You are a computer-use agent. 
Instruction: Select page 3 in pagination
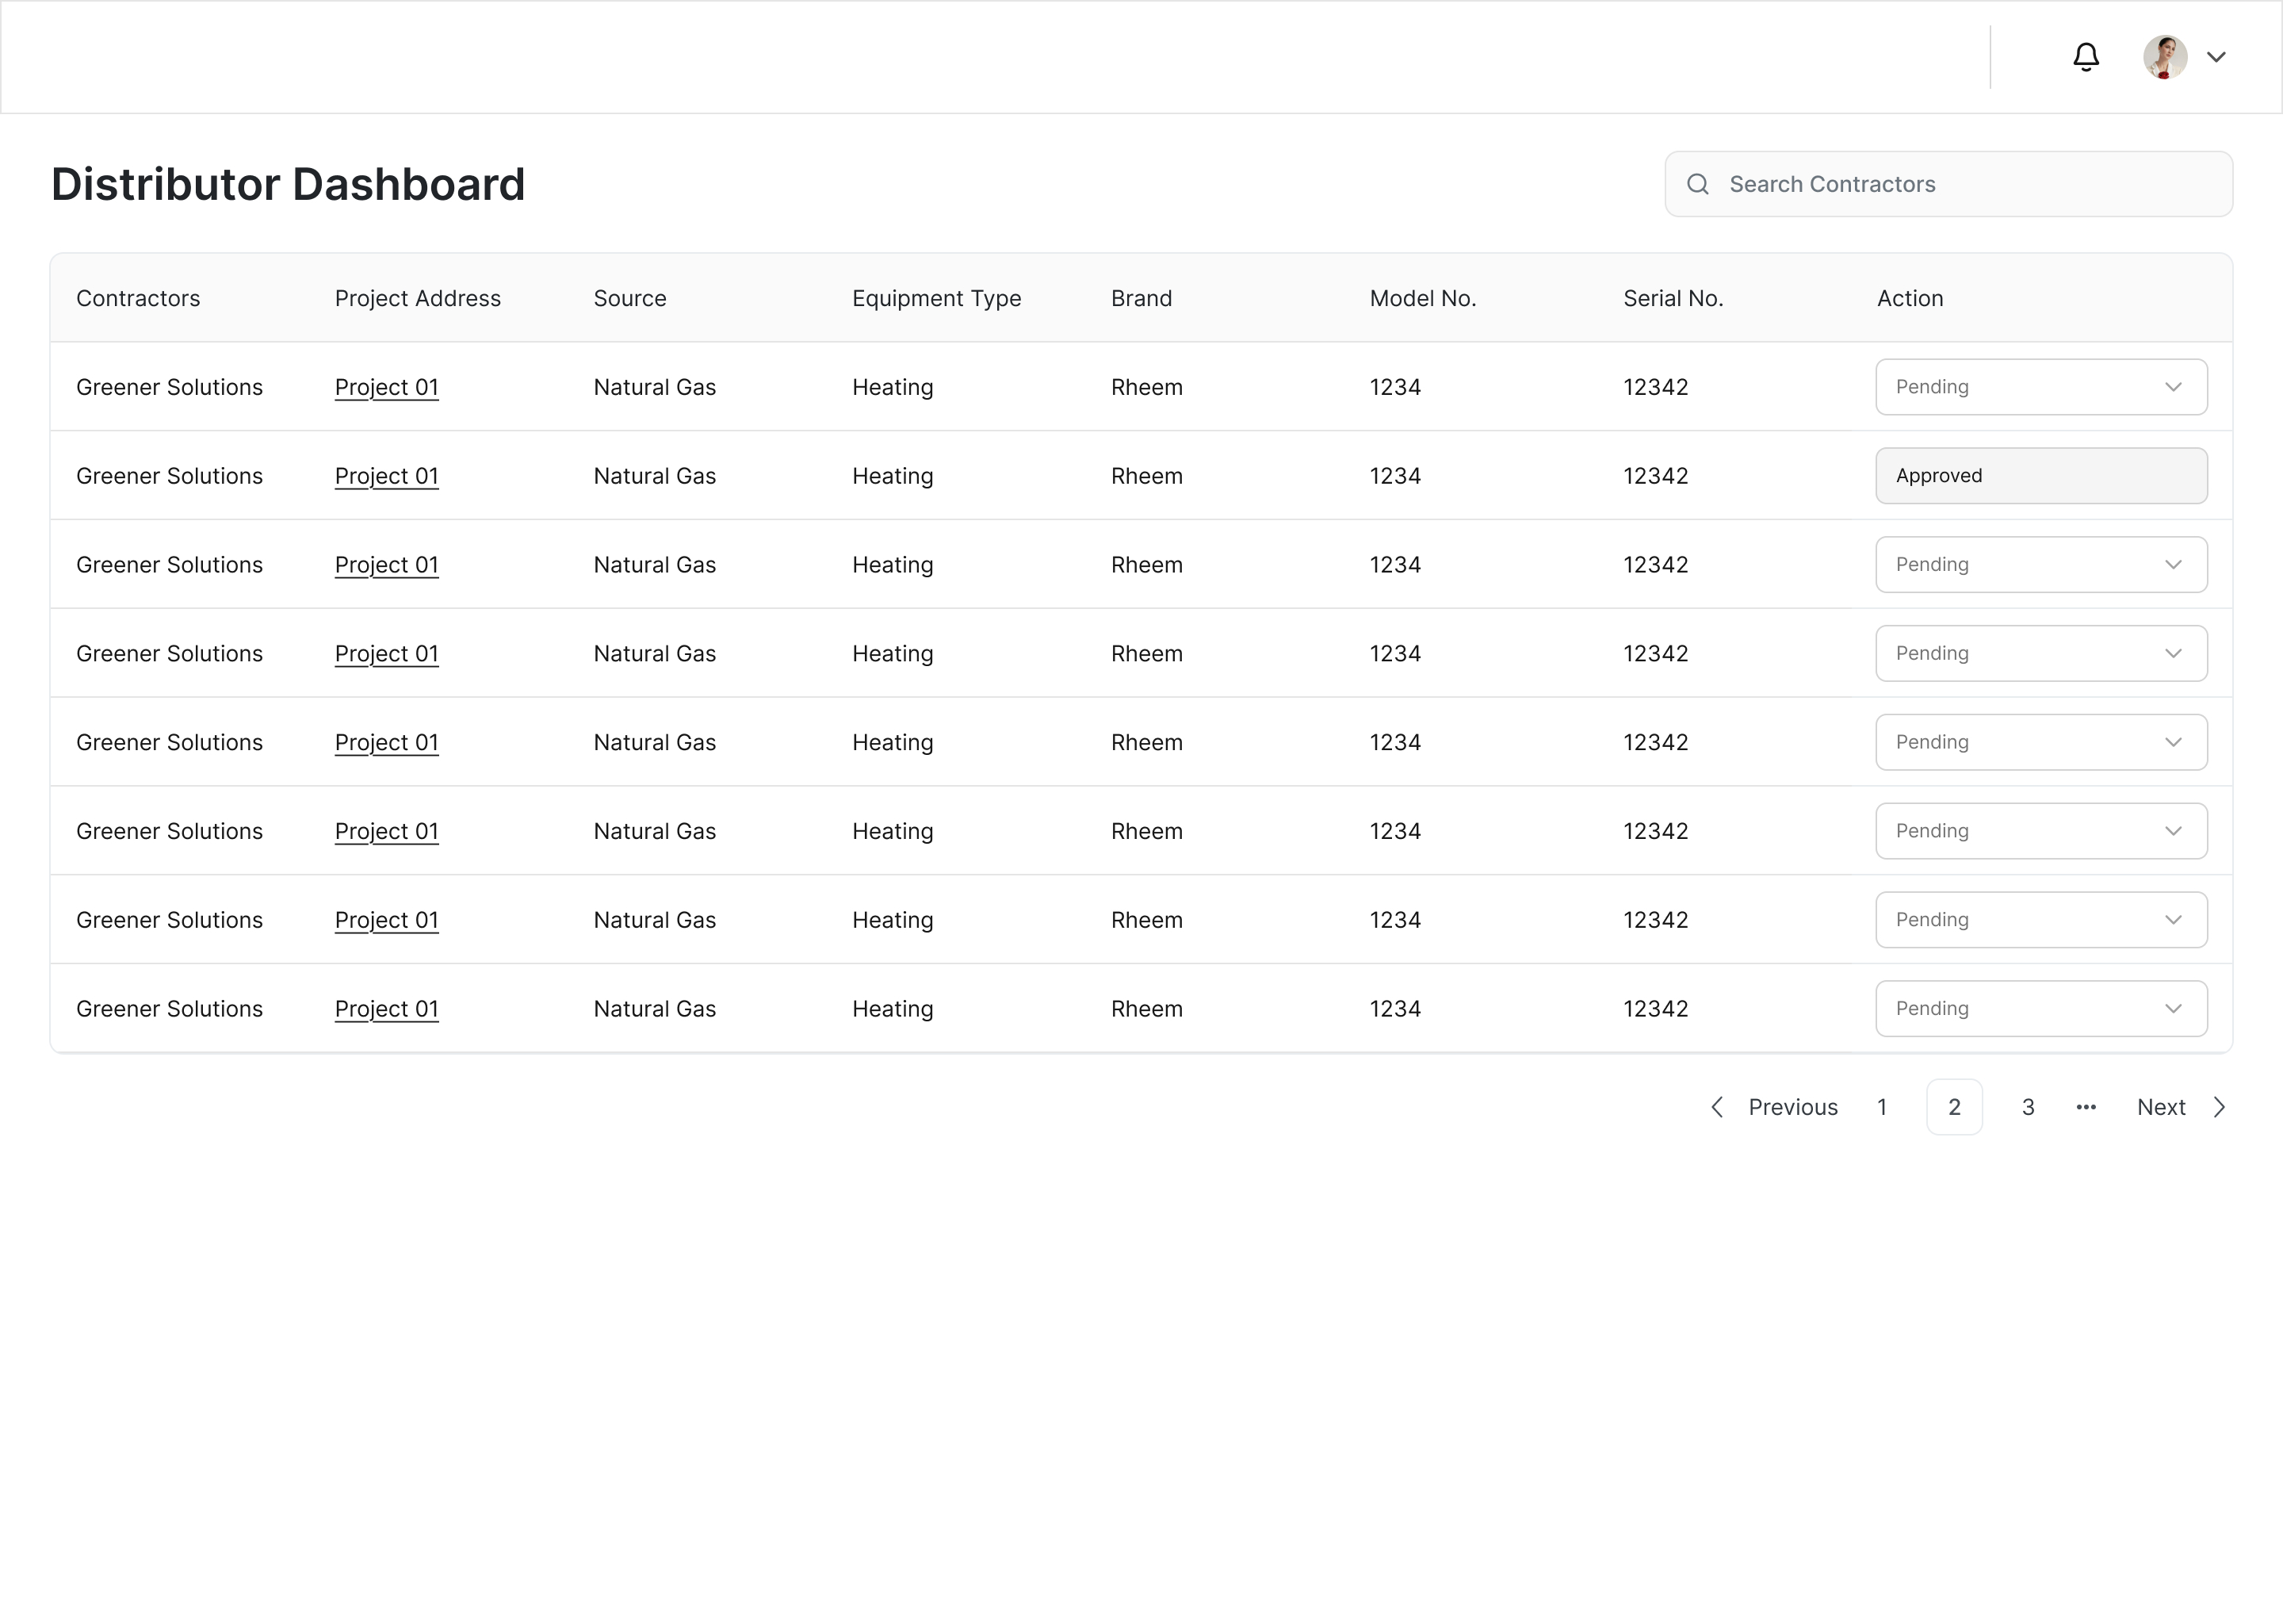(2027, 1107)
